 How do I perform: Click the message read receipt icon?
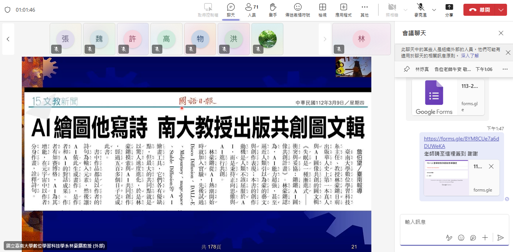[x=507, y=199]
